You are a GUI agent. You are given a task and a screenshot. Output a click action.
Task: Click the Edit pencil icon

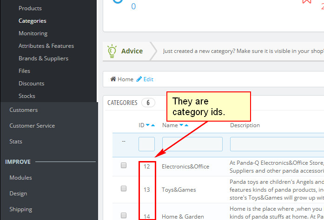[x=139, y=79]
